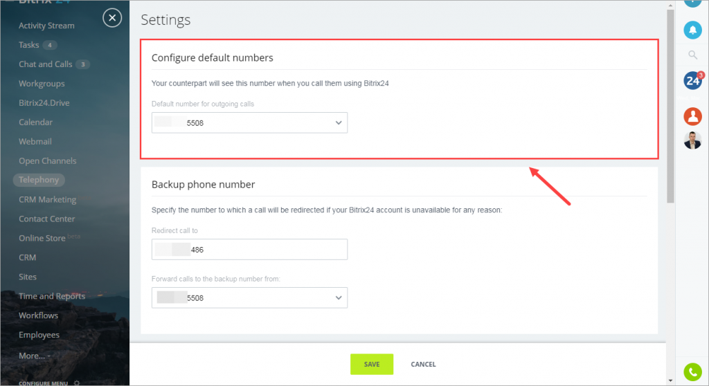Click the green phone dialer icon
This screenshot has width=709, height=386.
692,372
